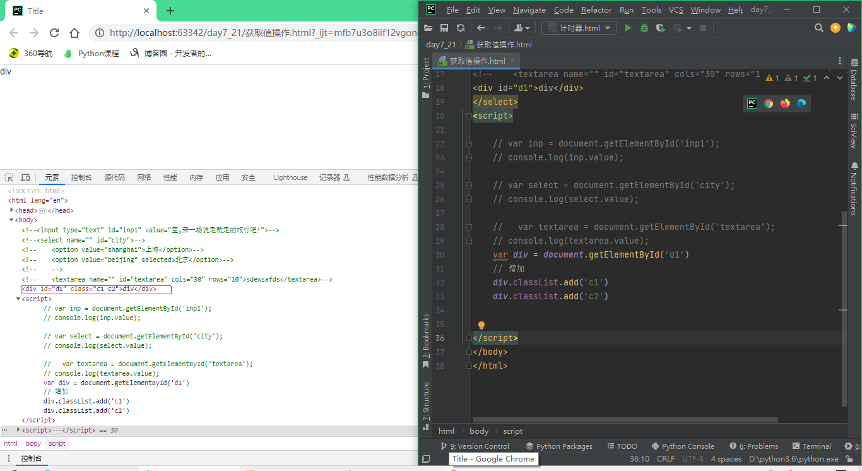
Task: Run the current configuration in PyCharm
Action: pos(628,28)
